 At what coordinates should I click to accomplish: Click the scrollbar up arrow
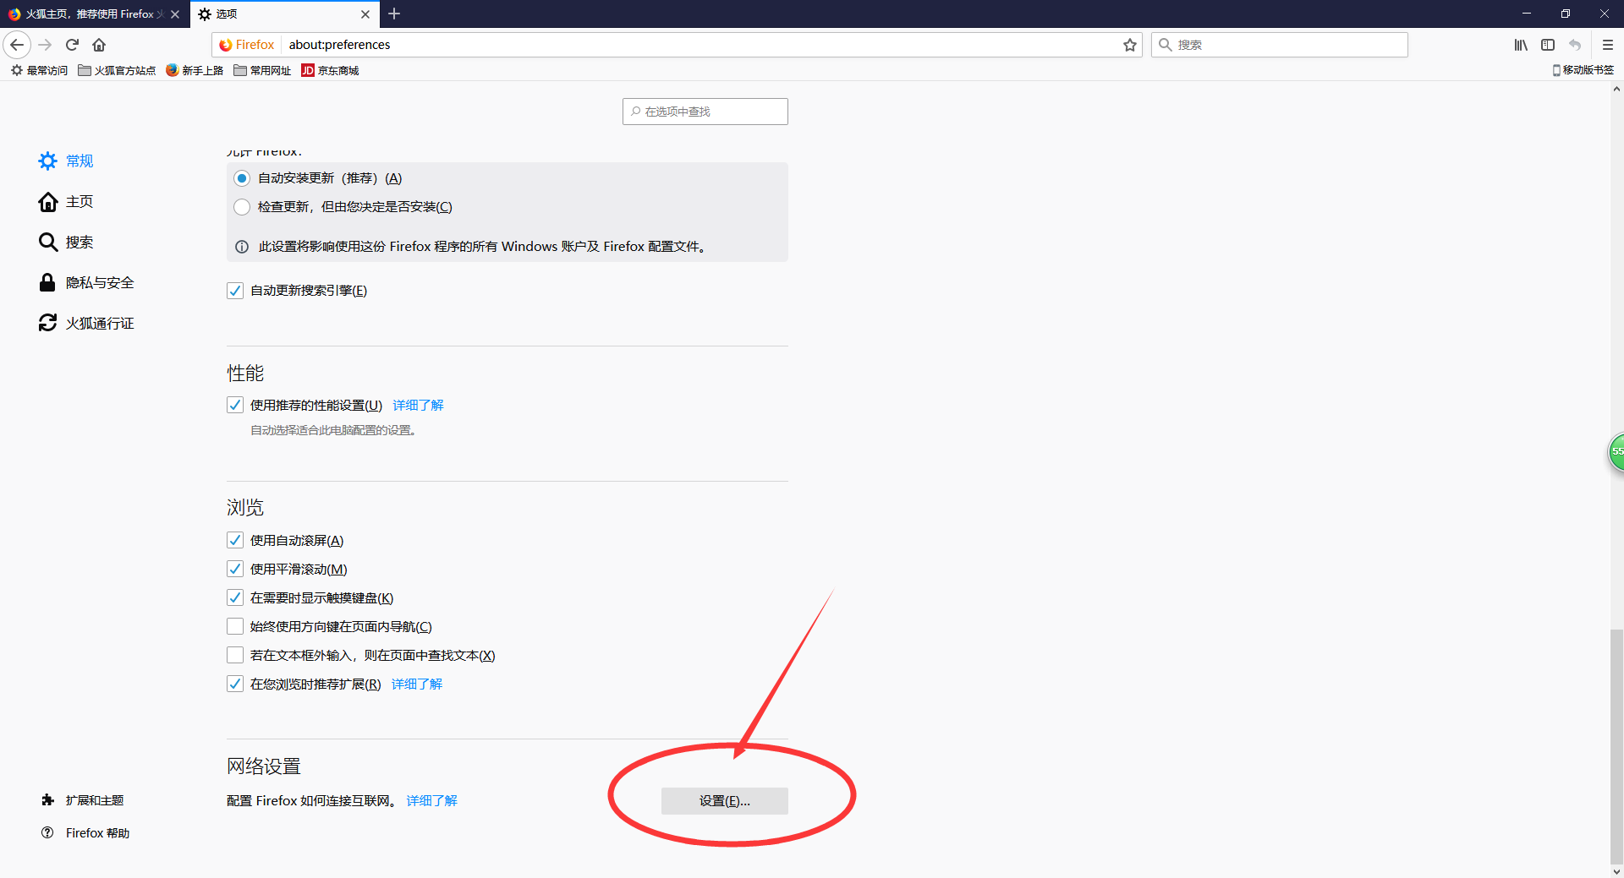(1616, 89)
